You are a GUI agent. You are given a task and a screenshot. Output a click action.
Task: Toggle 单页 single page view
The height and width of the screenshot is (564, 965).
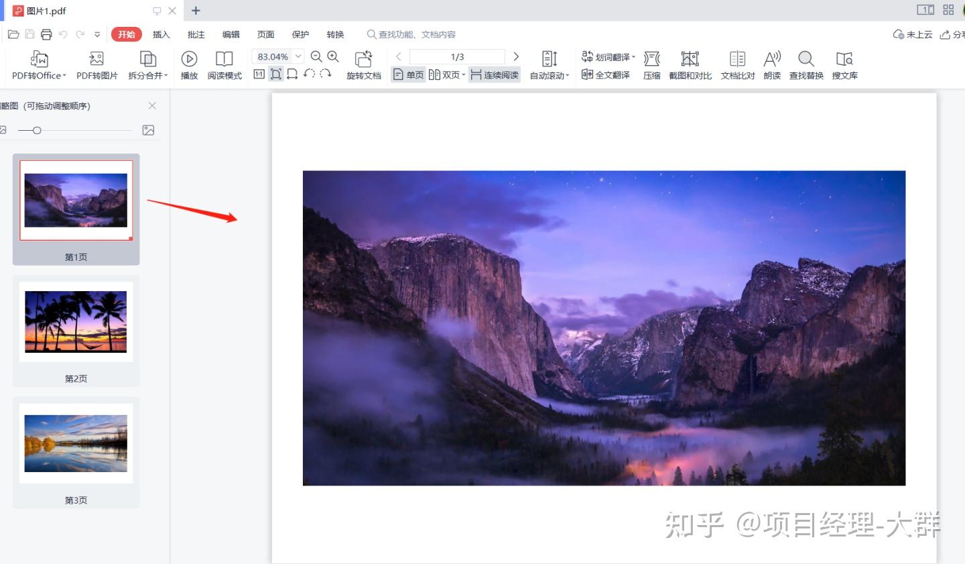409,74
